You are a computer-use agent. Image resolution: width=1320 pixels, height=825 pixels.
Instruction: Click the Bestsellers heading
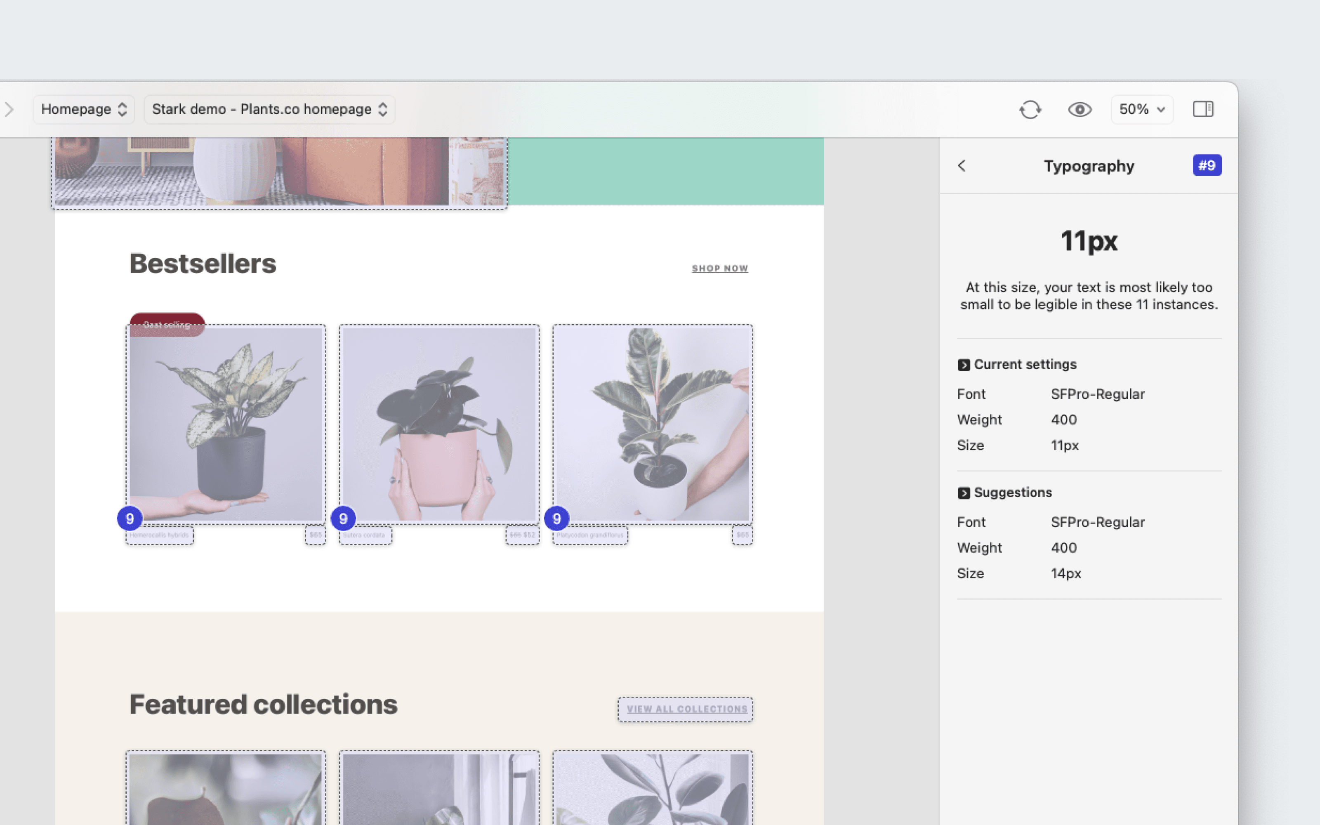(203, 264)
